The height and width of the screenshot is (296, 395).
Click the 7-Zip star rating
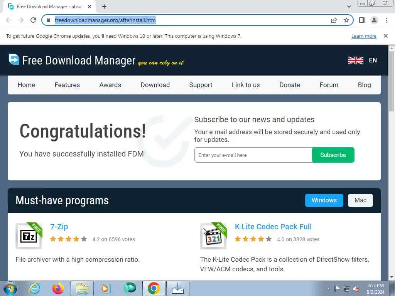tap(69, 239)
